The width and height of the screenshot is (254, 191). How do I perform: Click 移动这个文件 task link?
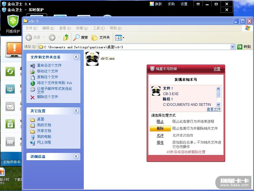coord(47,71)
